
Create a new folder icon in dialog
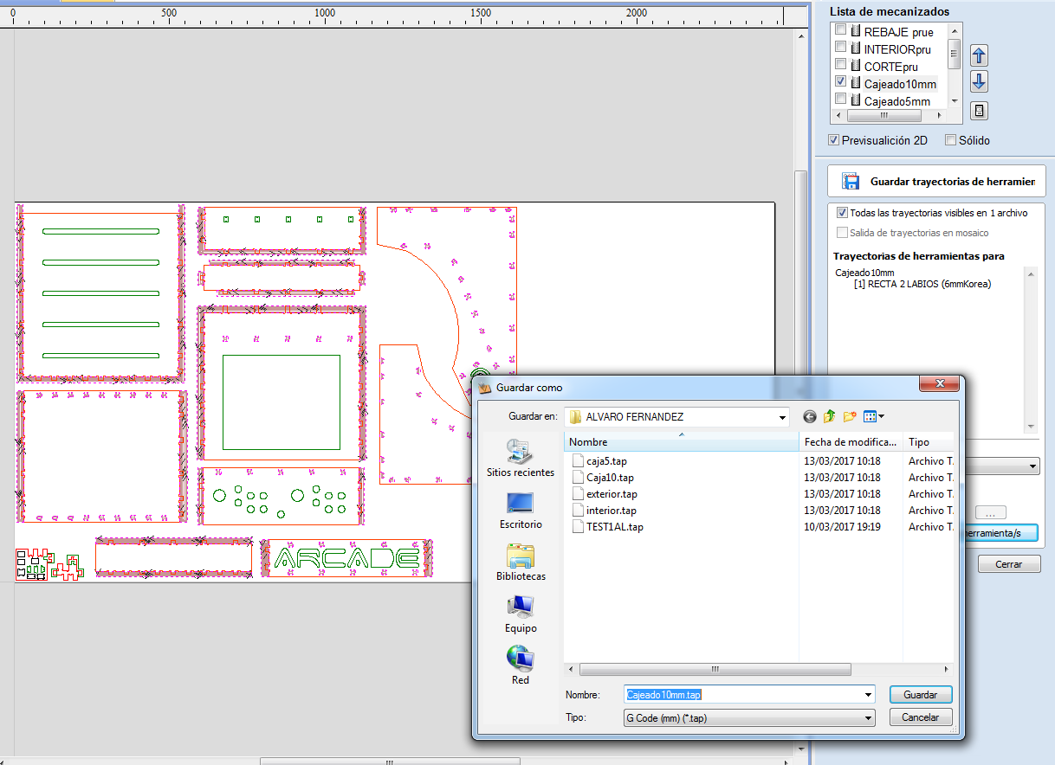pyautogui.click(x=850, y=416)
